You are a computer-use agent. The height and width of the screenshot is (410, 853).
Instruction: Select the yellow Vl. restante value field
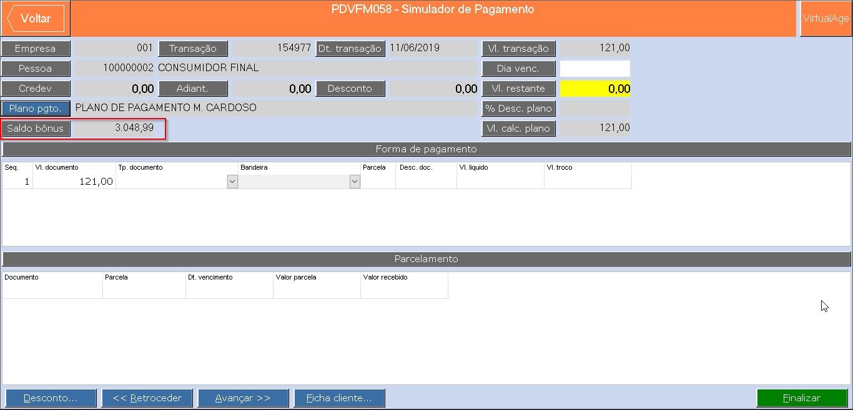coord(595,89)
